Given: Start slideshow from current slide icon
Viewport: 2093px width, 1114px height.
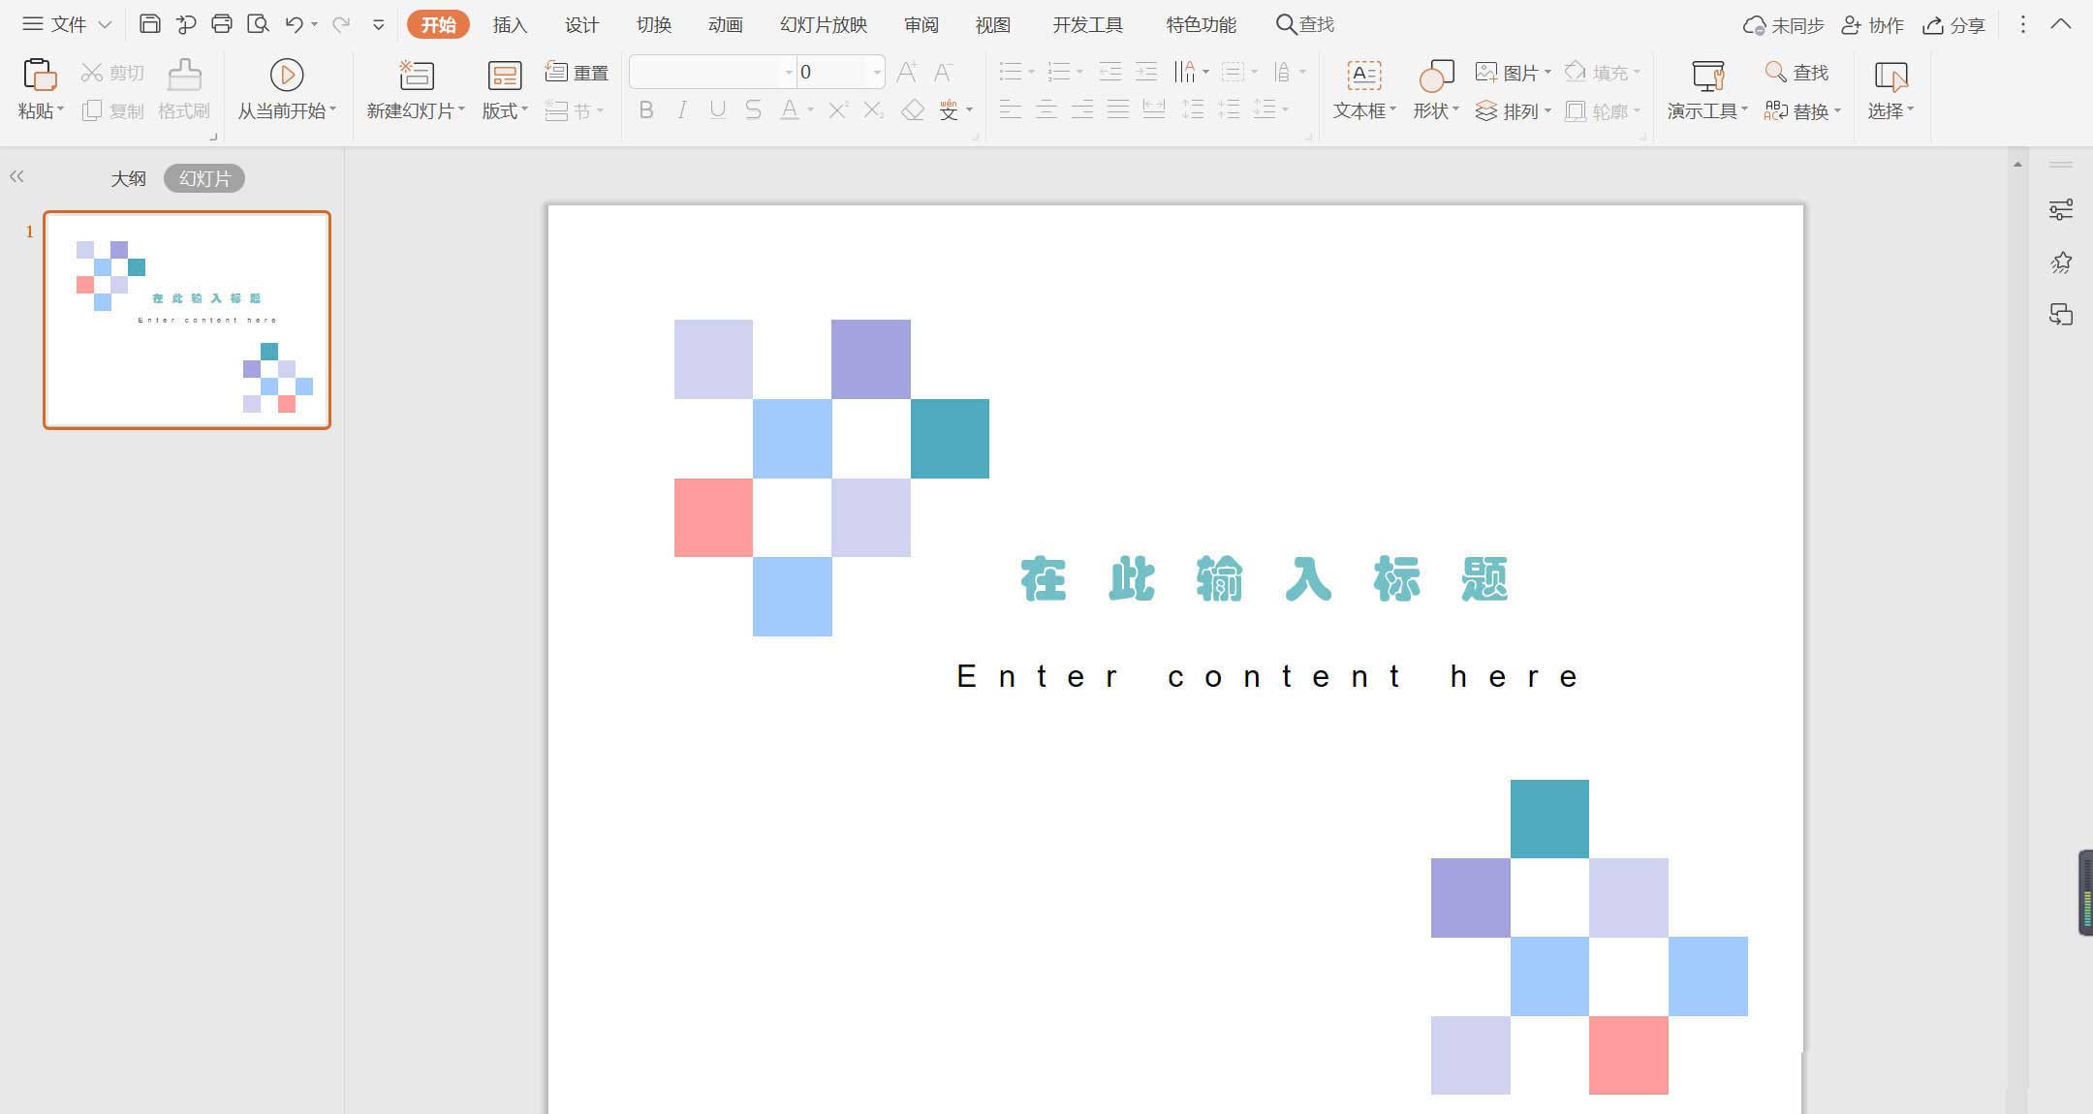Looking at the screenshot, I should coord(286,76).
